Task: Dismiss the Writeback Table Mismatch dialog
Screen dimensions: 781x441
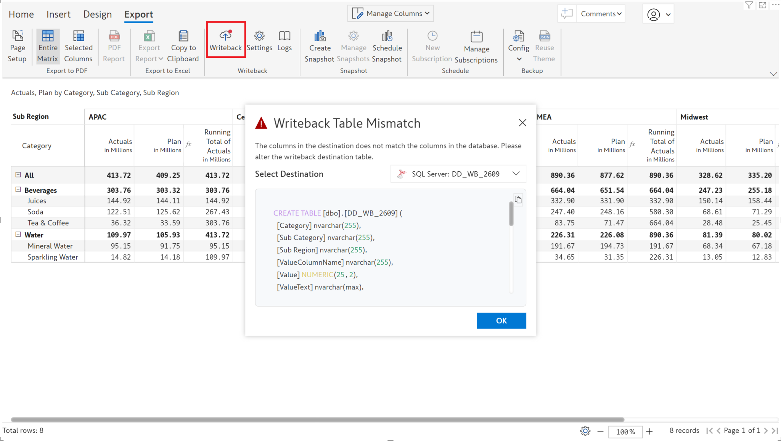Action: (x=522, y=123)
